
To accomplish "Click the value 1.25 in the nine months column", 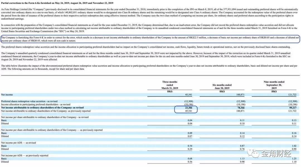I will [x=294, y=159].
